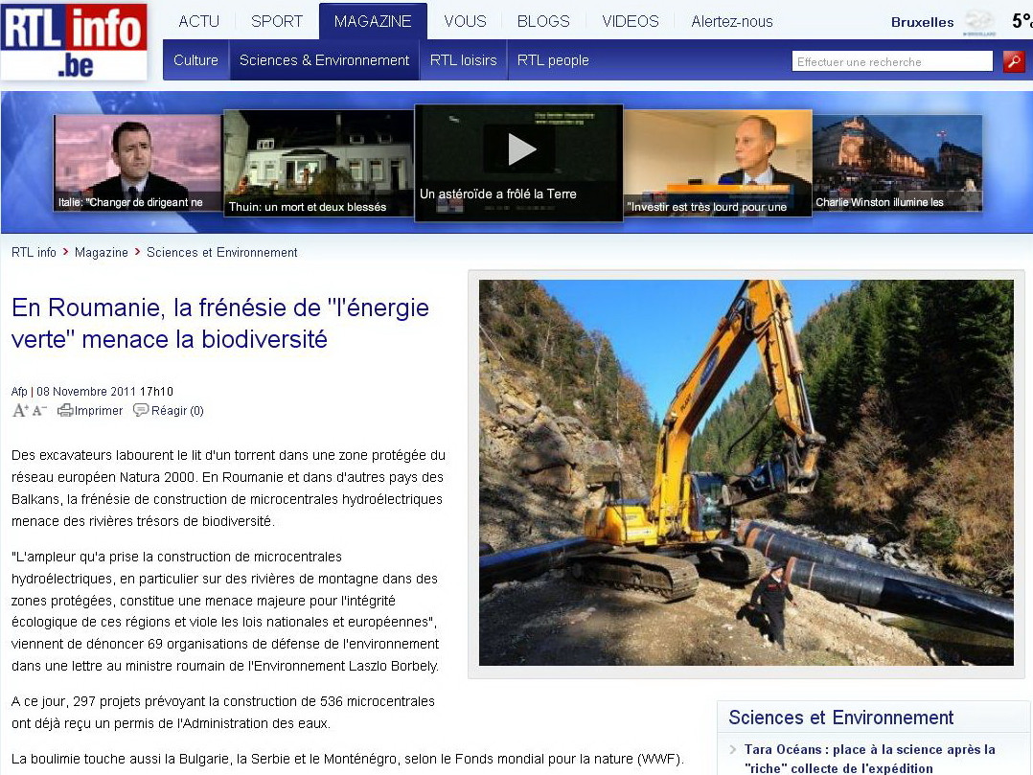The width and height of the screenshot is (1033, 775).
Task: Click the 'Effectuer une recherche' search field
Action: click(891, 60)
